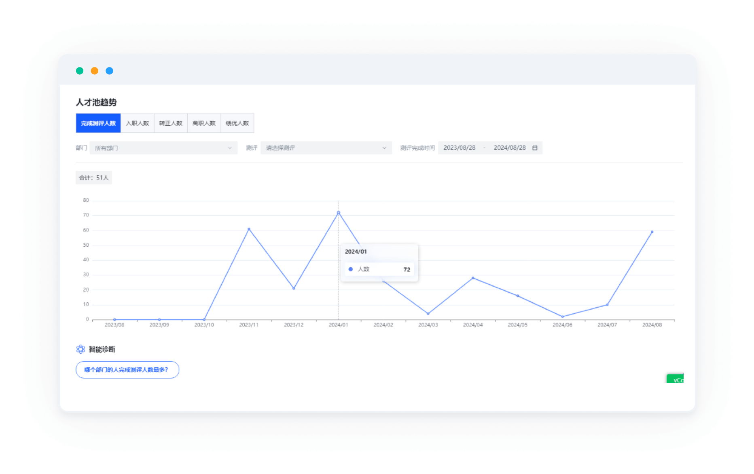Open the 转正人数 tab

coord(171,123)
